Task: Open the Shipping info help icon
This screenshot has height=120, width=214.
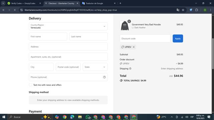Action: (x=130, y=69)
